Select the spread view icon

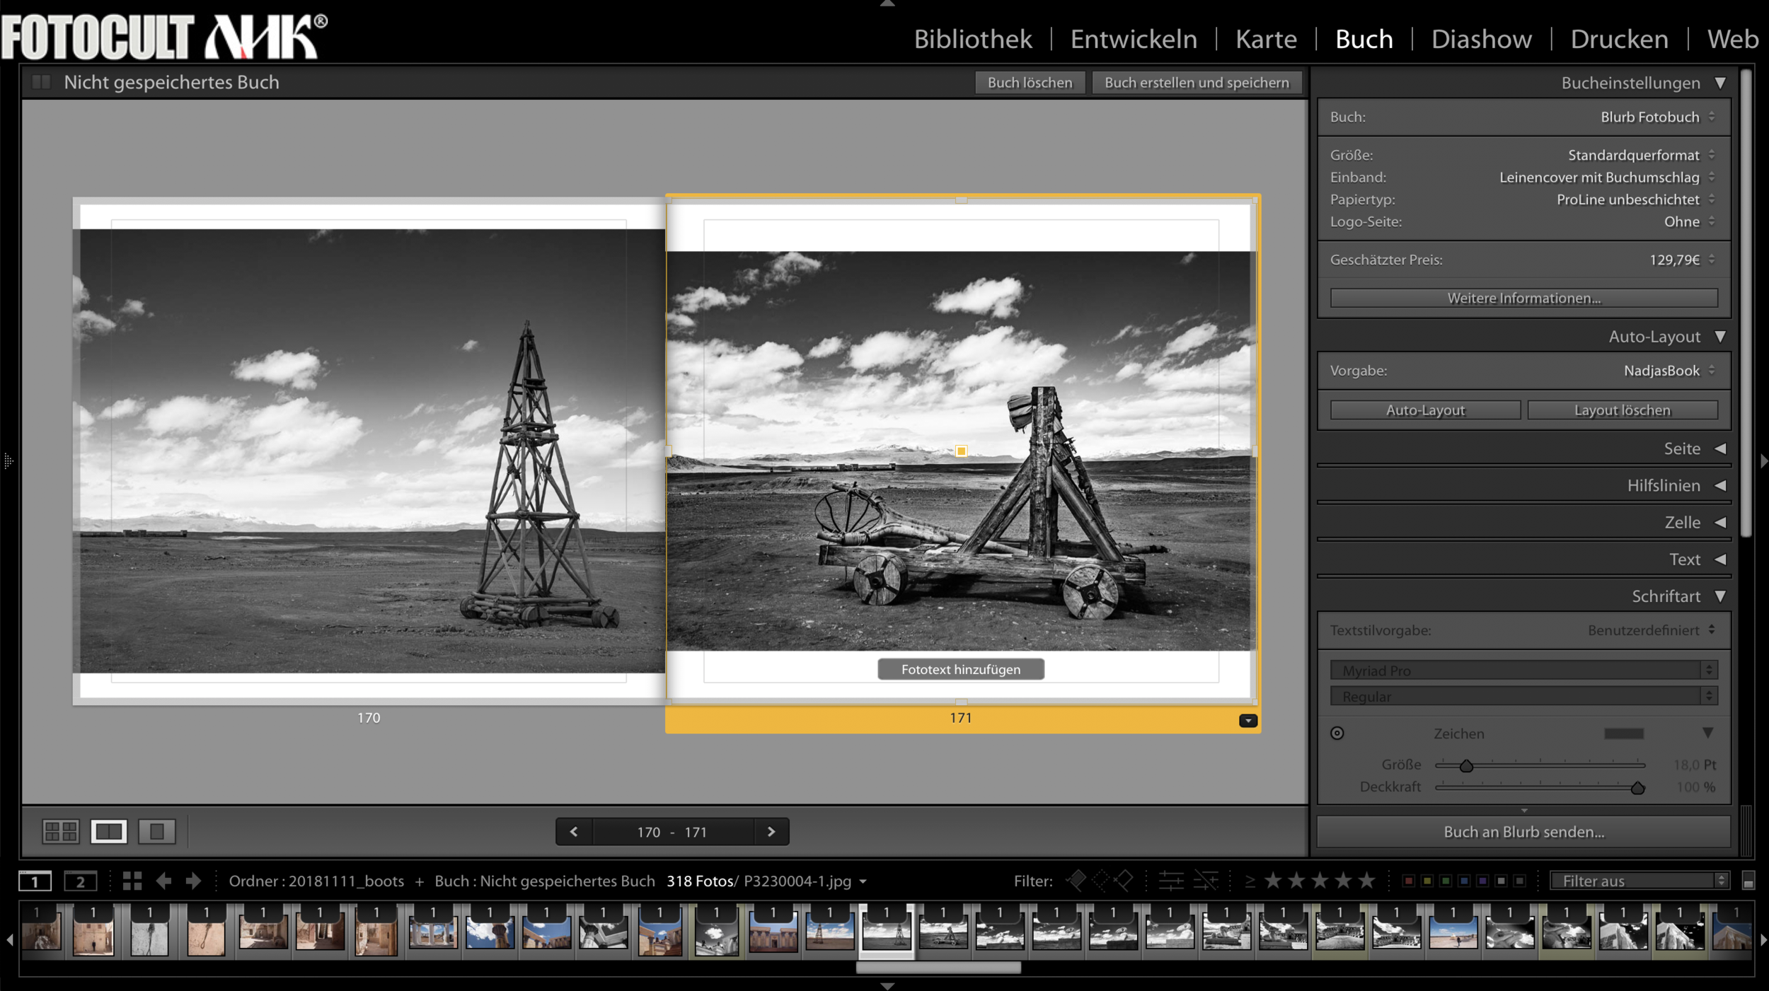point(108,831)
